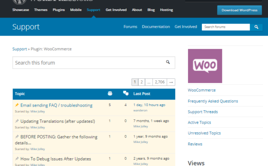Open Documentation in the blue Support bar

click(x=156, y=27)
